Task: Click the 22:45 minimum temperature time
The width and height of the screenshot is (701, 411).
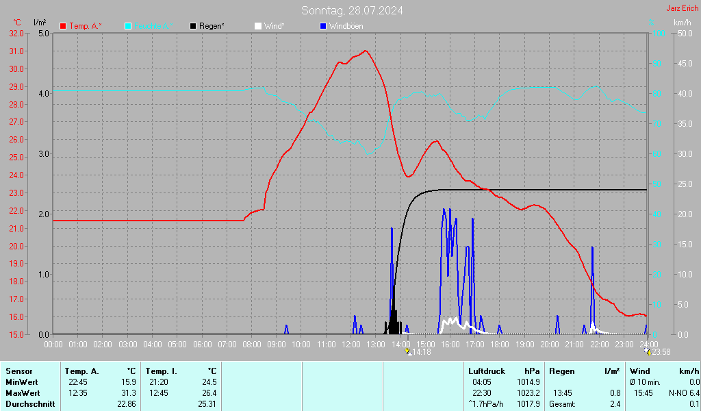Action: pos(78,382)
